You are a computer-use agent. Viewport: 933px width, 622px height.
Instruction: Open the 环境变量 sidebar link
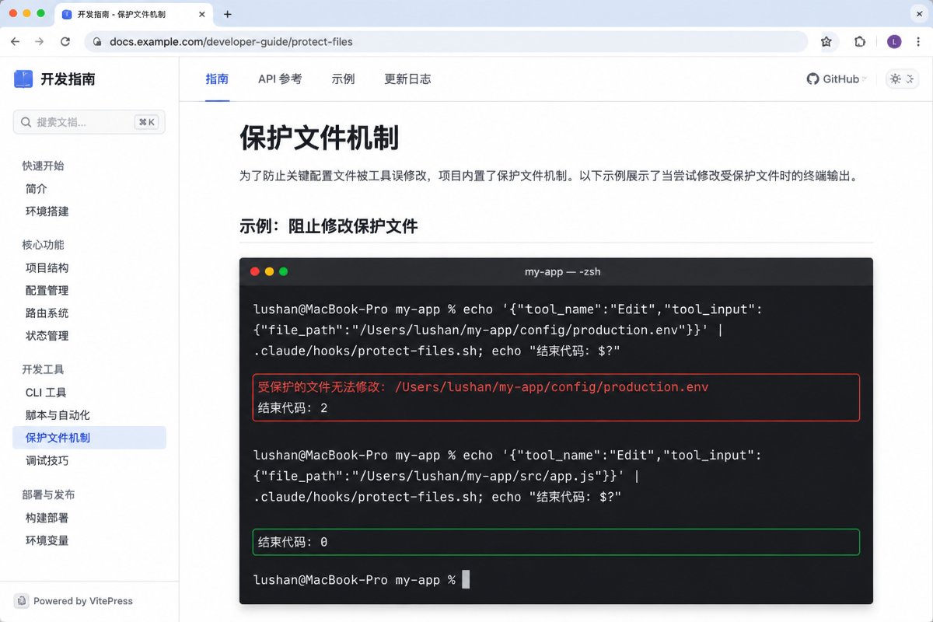(47, 540)
